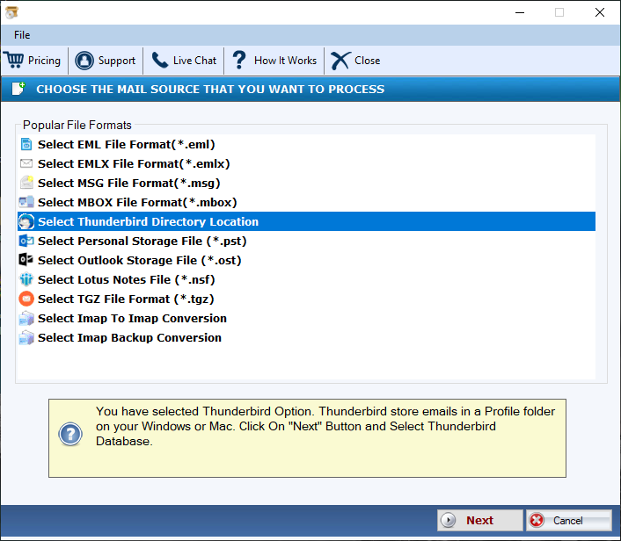Screen dimensions: 621x541
Task: Click the EML file format icon
Action: [x=26, y=144]
